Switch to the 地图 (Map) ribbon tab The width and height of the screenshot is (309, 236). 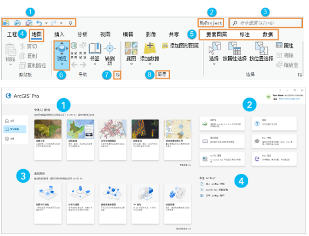37,34
